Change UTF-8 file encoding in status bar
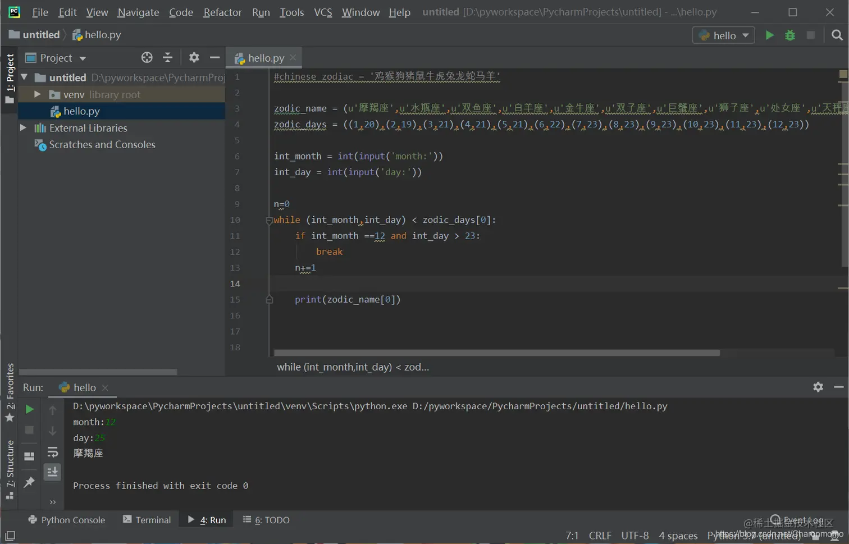This screenshot has width=849, height=544. coord(635,536)
